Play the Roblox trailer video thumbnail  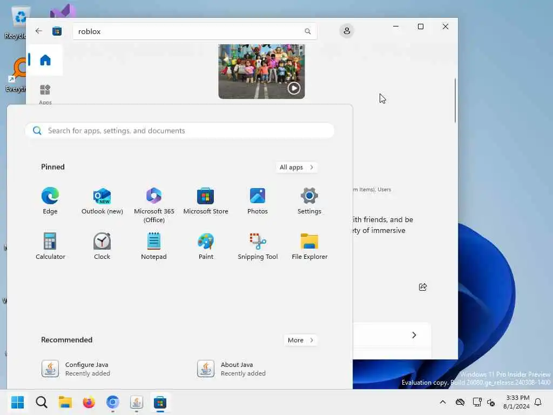[261, 72]
